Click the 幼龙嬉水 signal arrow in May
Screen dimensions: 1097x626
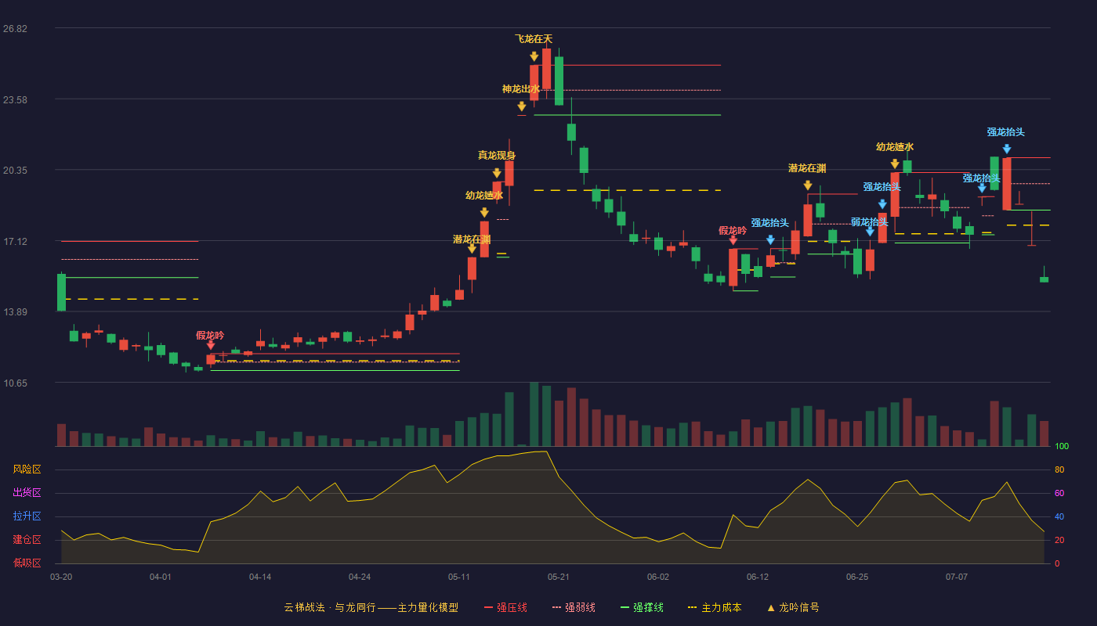pos(484,212)
